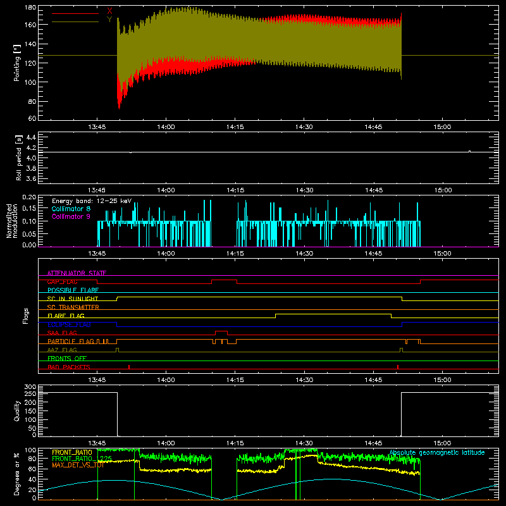Click the Roll period [s] axis title

18,157
